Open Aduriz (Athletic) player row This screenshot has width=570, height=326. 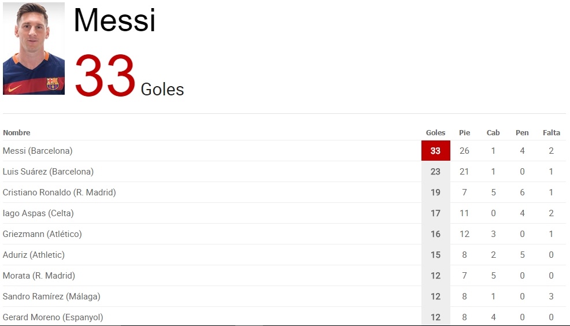click(x=34, y=255)
